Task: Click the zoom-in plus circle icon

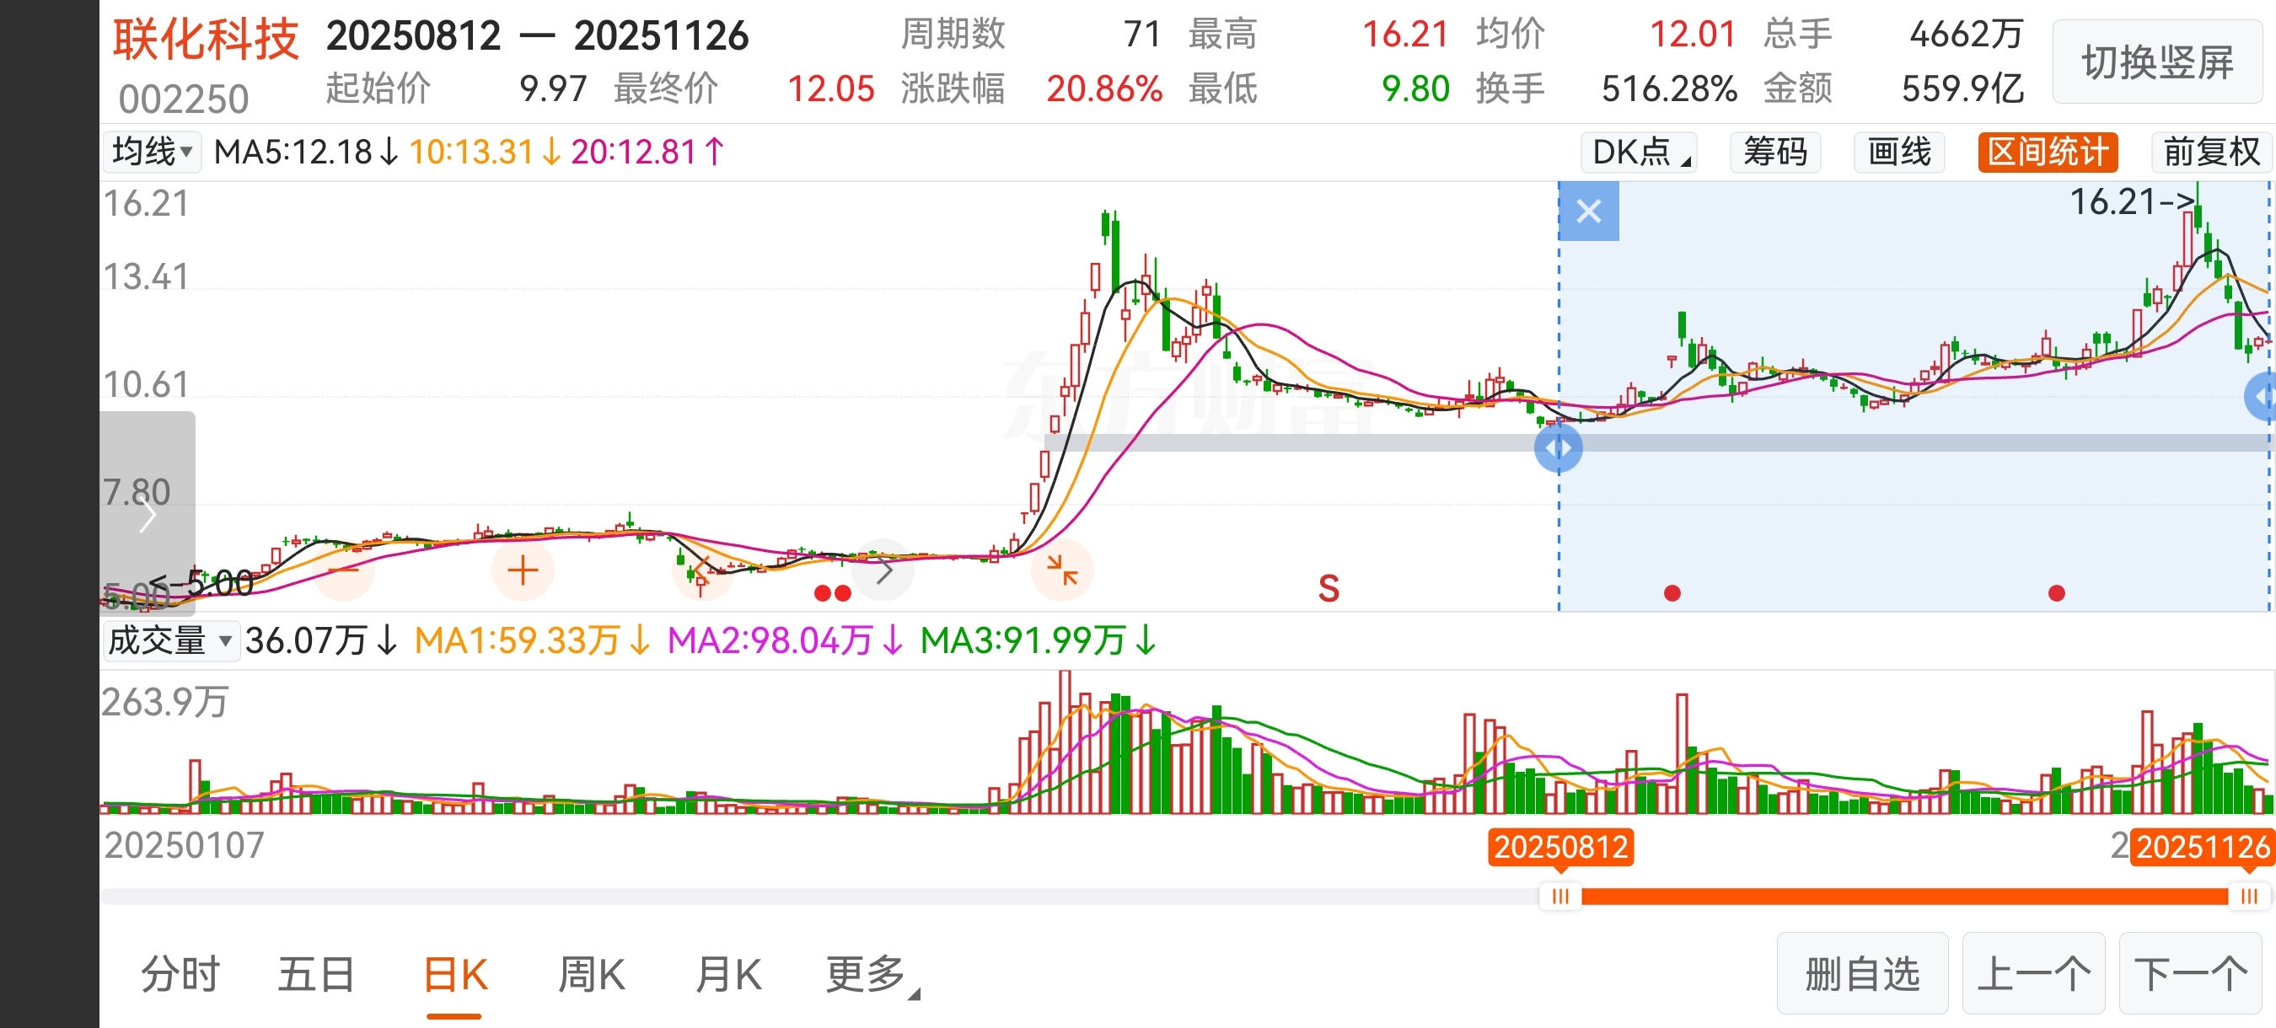Action: [x=522, y=570]
